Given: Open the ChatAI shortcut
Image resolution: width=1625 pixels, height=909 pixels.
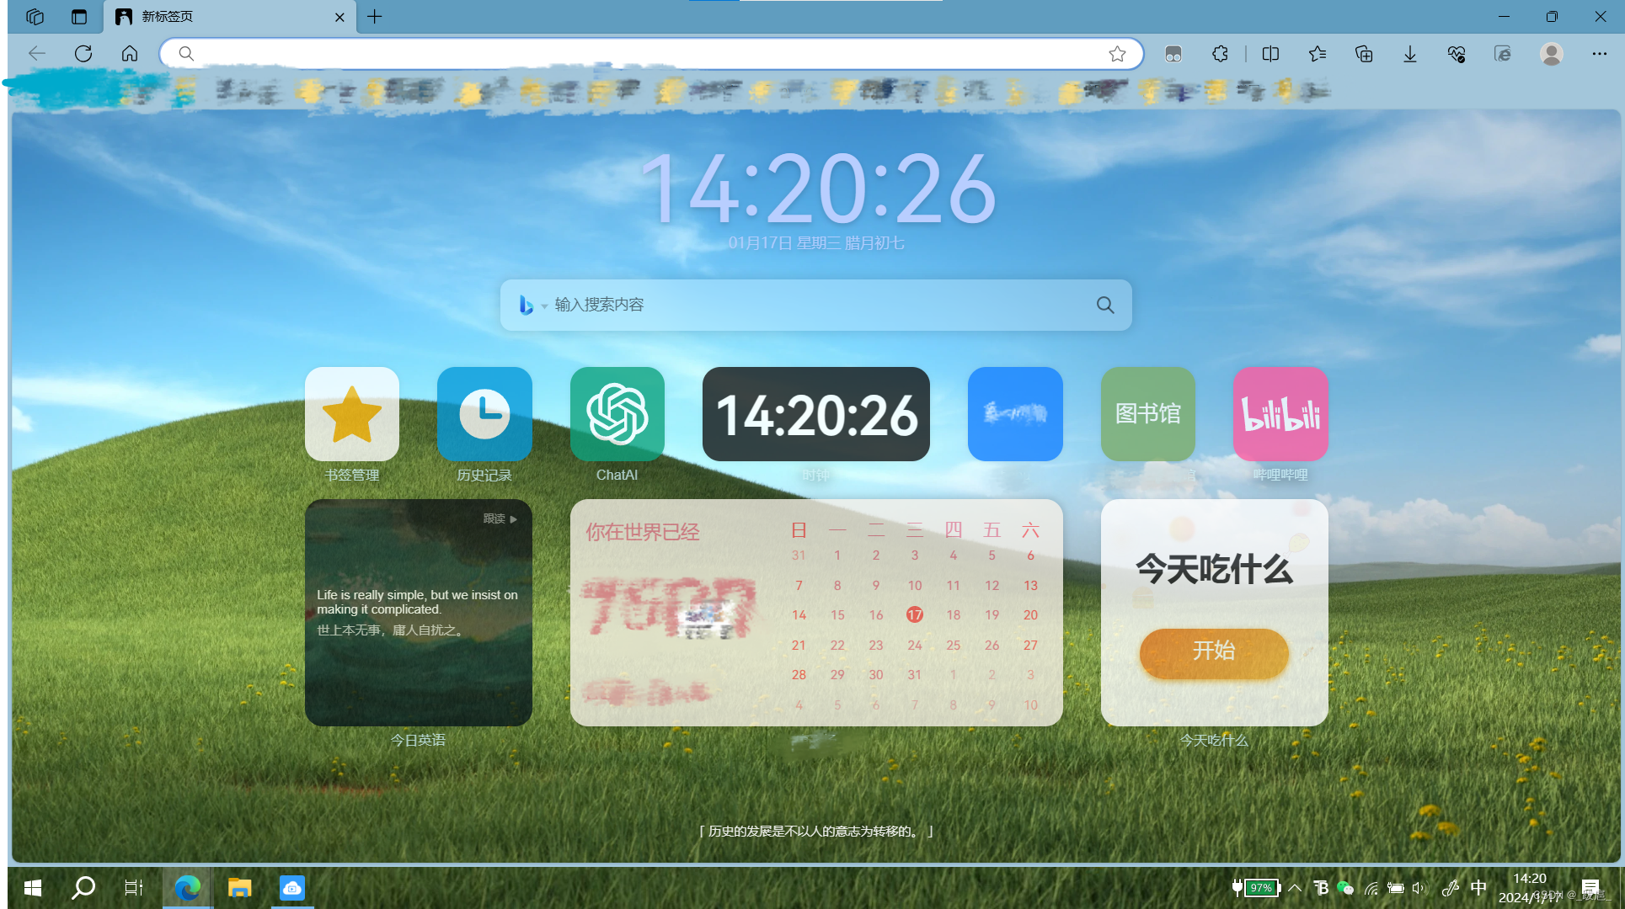Looking at the screenshot, I should (x=617, y=413).
